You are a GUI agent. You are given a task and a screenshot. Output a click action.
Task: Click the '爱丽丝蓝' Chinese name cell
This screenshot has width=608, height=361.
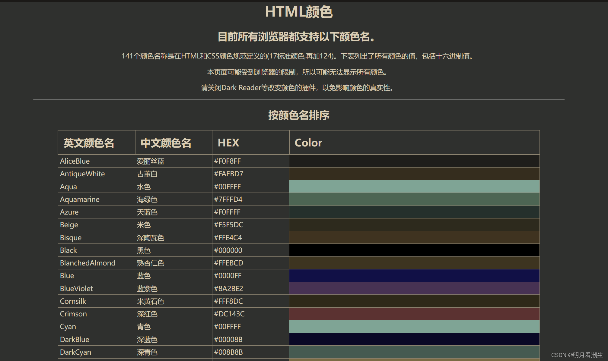click(x=173, y=161)
